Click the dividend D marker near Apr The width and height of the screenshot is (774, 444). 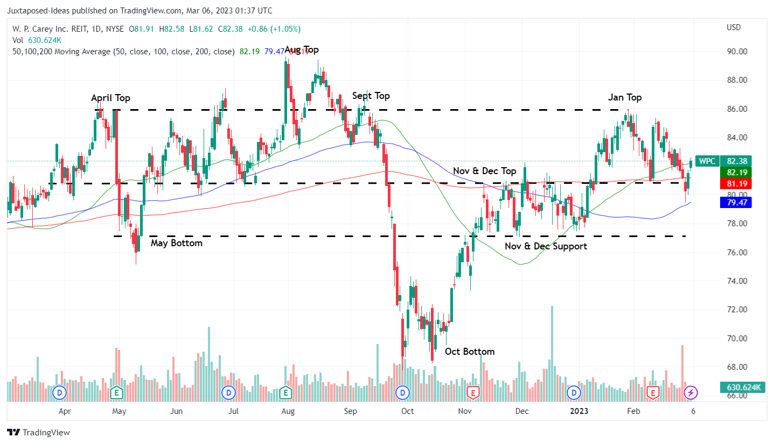[59, 393]
